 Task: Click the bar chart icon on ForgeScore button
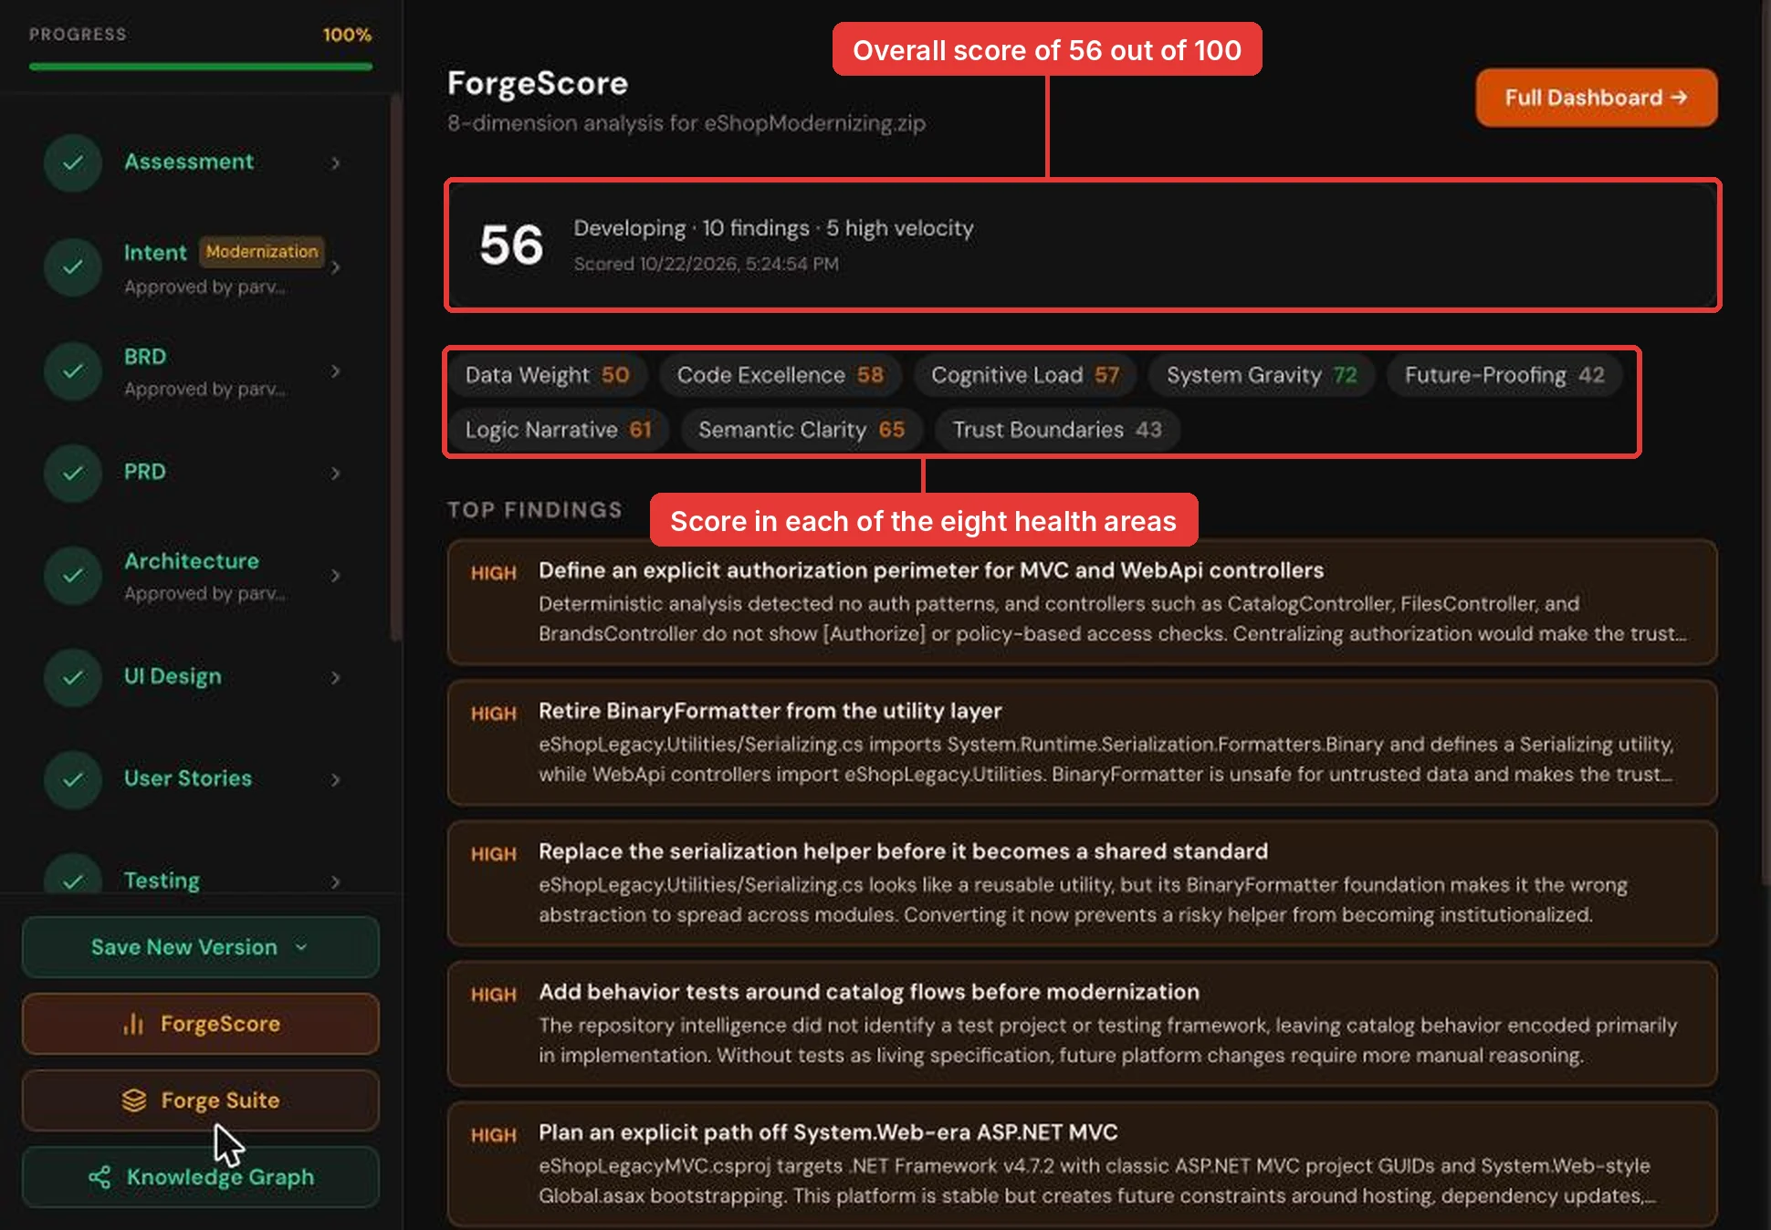(x=133, y=1024)
